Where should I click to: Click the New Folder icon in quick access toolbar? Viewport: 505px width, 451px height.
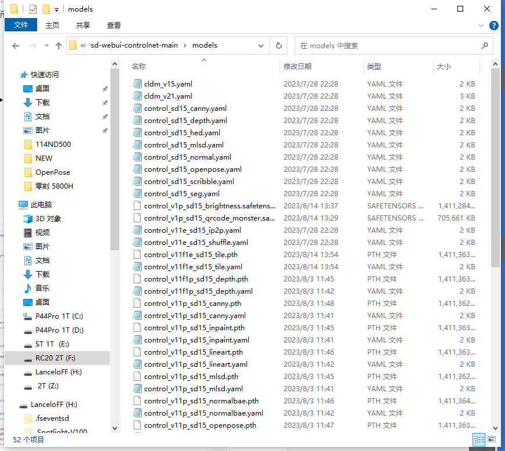pyautogui.click(x=45, y=9)
